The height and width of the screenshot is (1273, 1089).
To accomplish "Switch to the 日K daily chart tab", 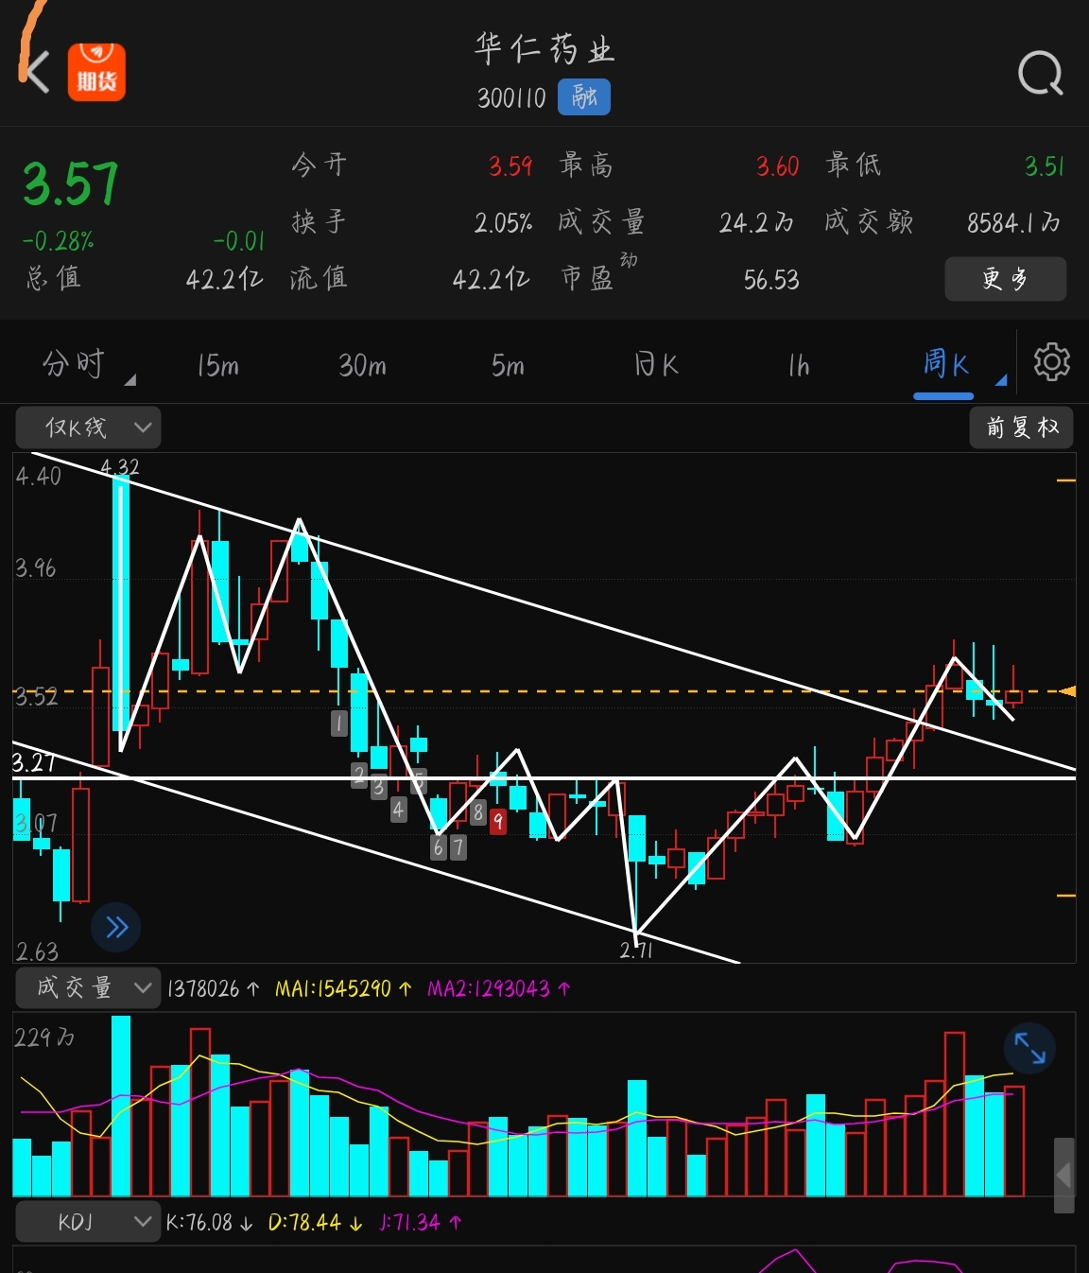I will click(656, 365).
